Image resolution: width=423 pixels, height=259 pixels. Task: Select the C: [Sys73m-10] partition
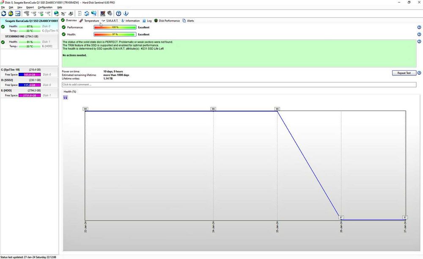click(x=29, y=72)
